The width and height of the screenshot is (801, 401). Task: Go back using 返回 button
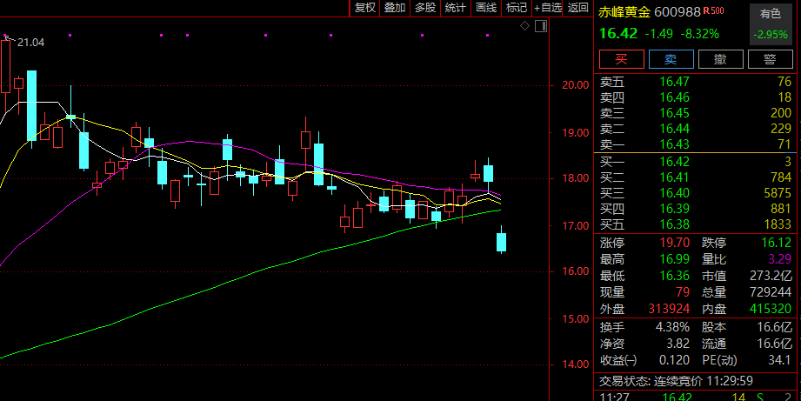click(x=577, y=8)
